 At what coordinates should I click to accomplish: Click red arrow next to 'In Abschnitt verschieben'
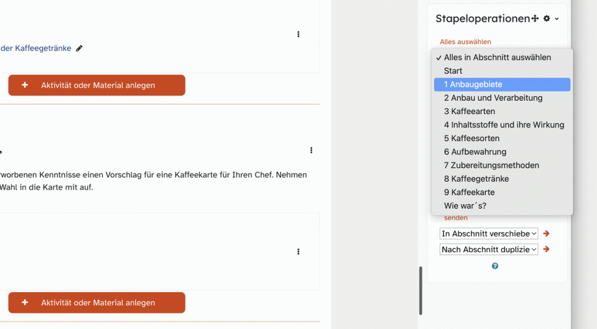coord(546,234)
